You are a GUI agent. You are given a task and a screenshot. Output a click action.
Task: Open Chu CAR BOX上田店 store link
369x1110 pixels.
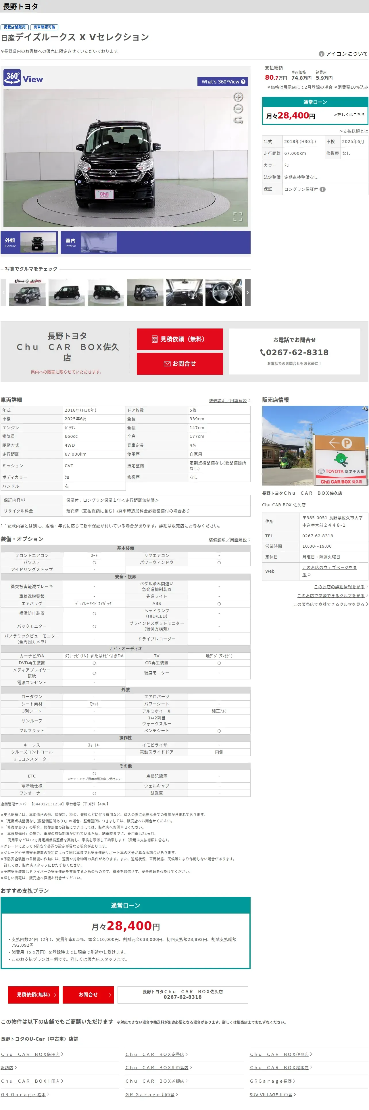click(32, 1081)
